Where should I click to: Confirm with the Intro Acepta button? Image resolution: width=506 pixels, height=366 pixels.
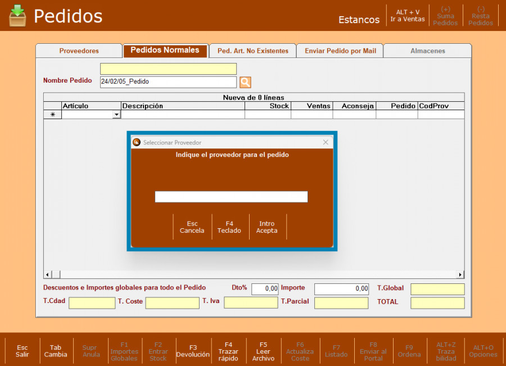pos(267,227)
